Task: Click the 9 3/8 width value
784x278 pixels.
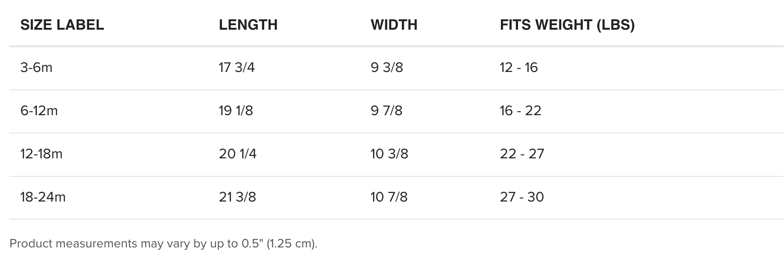Action: [387, 67]
